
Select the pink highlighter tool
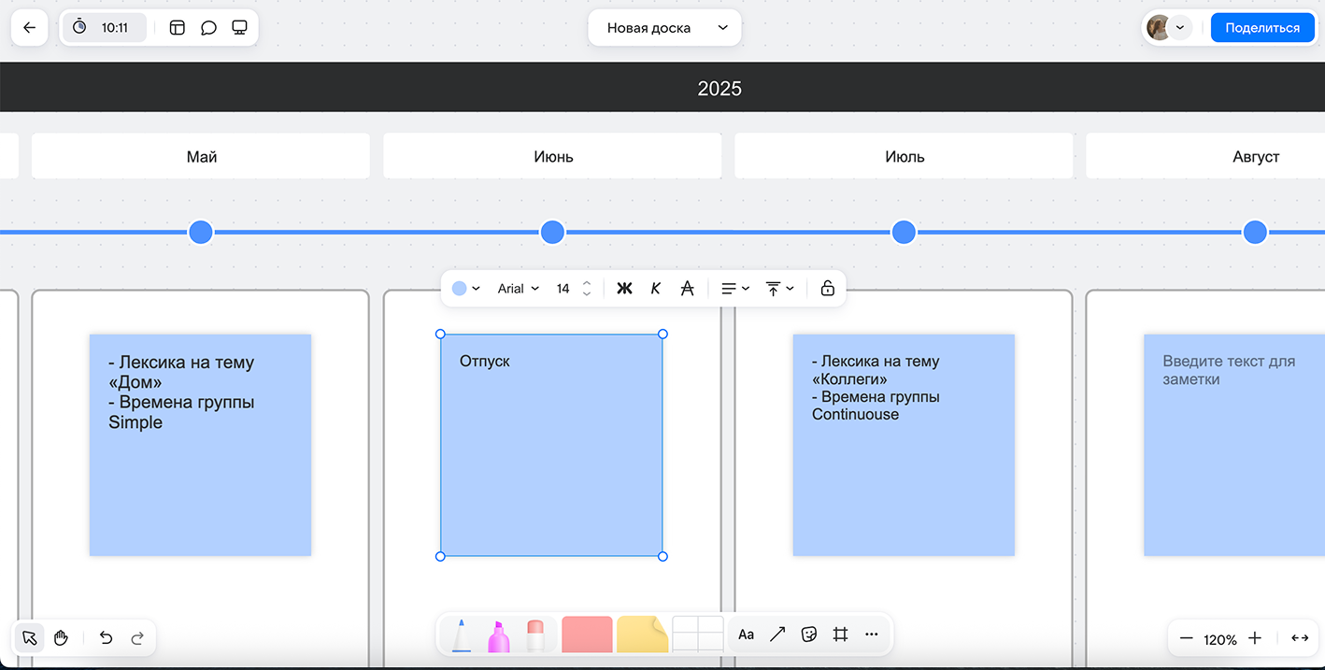tap(499, 636)
